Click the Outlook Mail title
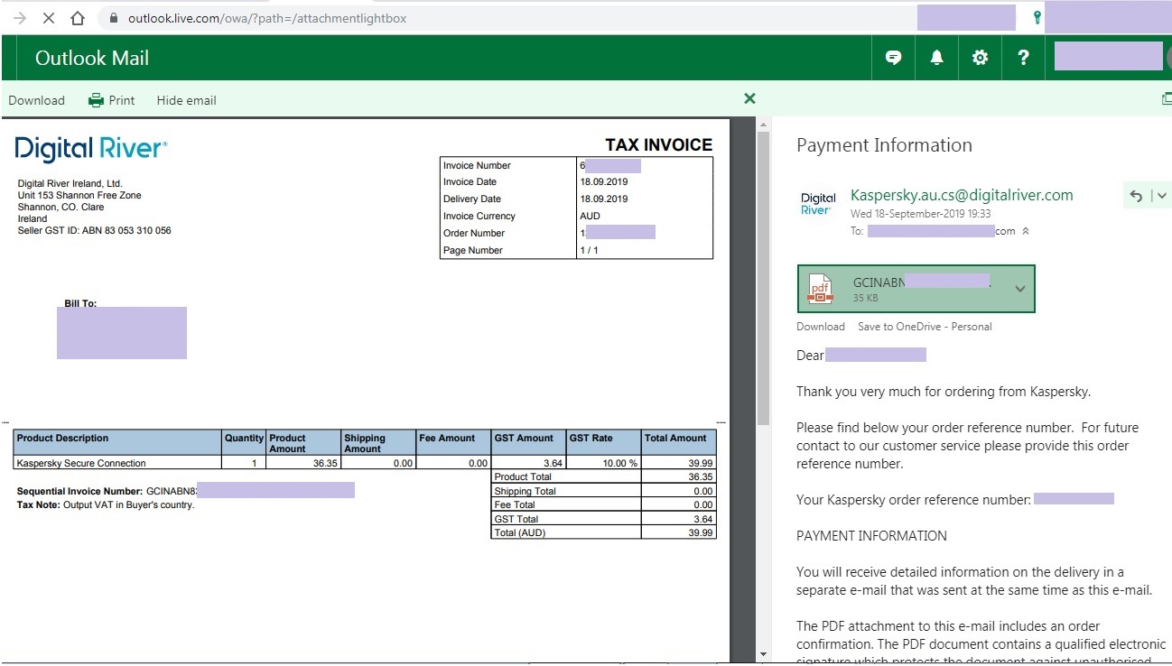 (92, 58)
